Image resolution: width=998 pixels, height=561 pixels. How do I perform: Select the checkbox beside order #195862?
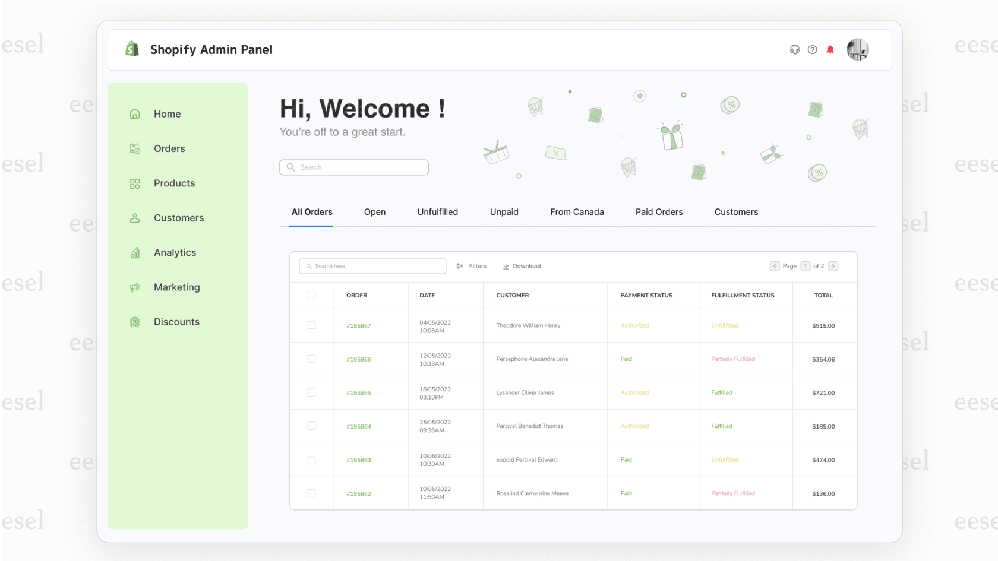point(311,493)
